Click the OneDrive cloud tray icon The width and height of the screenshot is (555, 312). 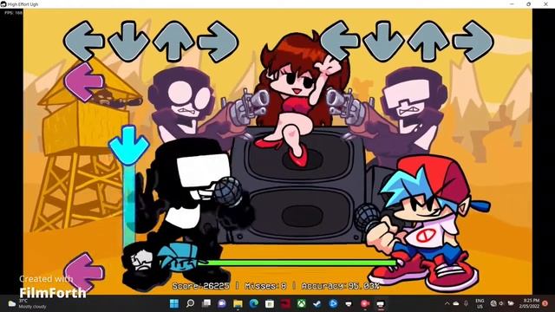[x=456, y=303]
